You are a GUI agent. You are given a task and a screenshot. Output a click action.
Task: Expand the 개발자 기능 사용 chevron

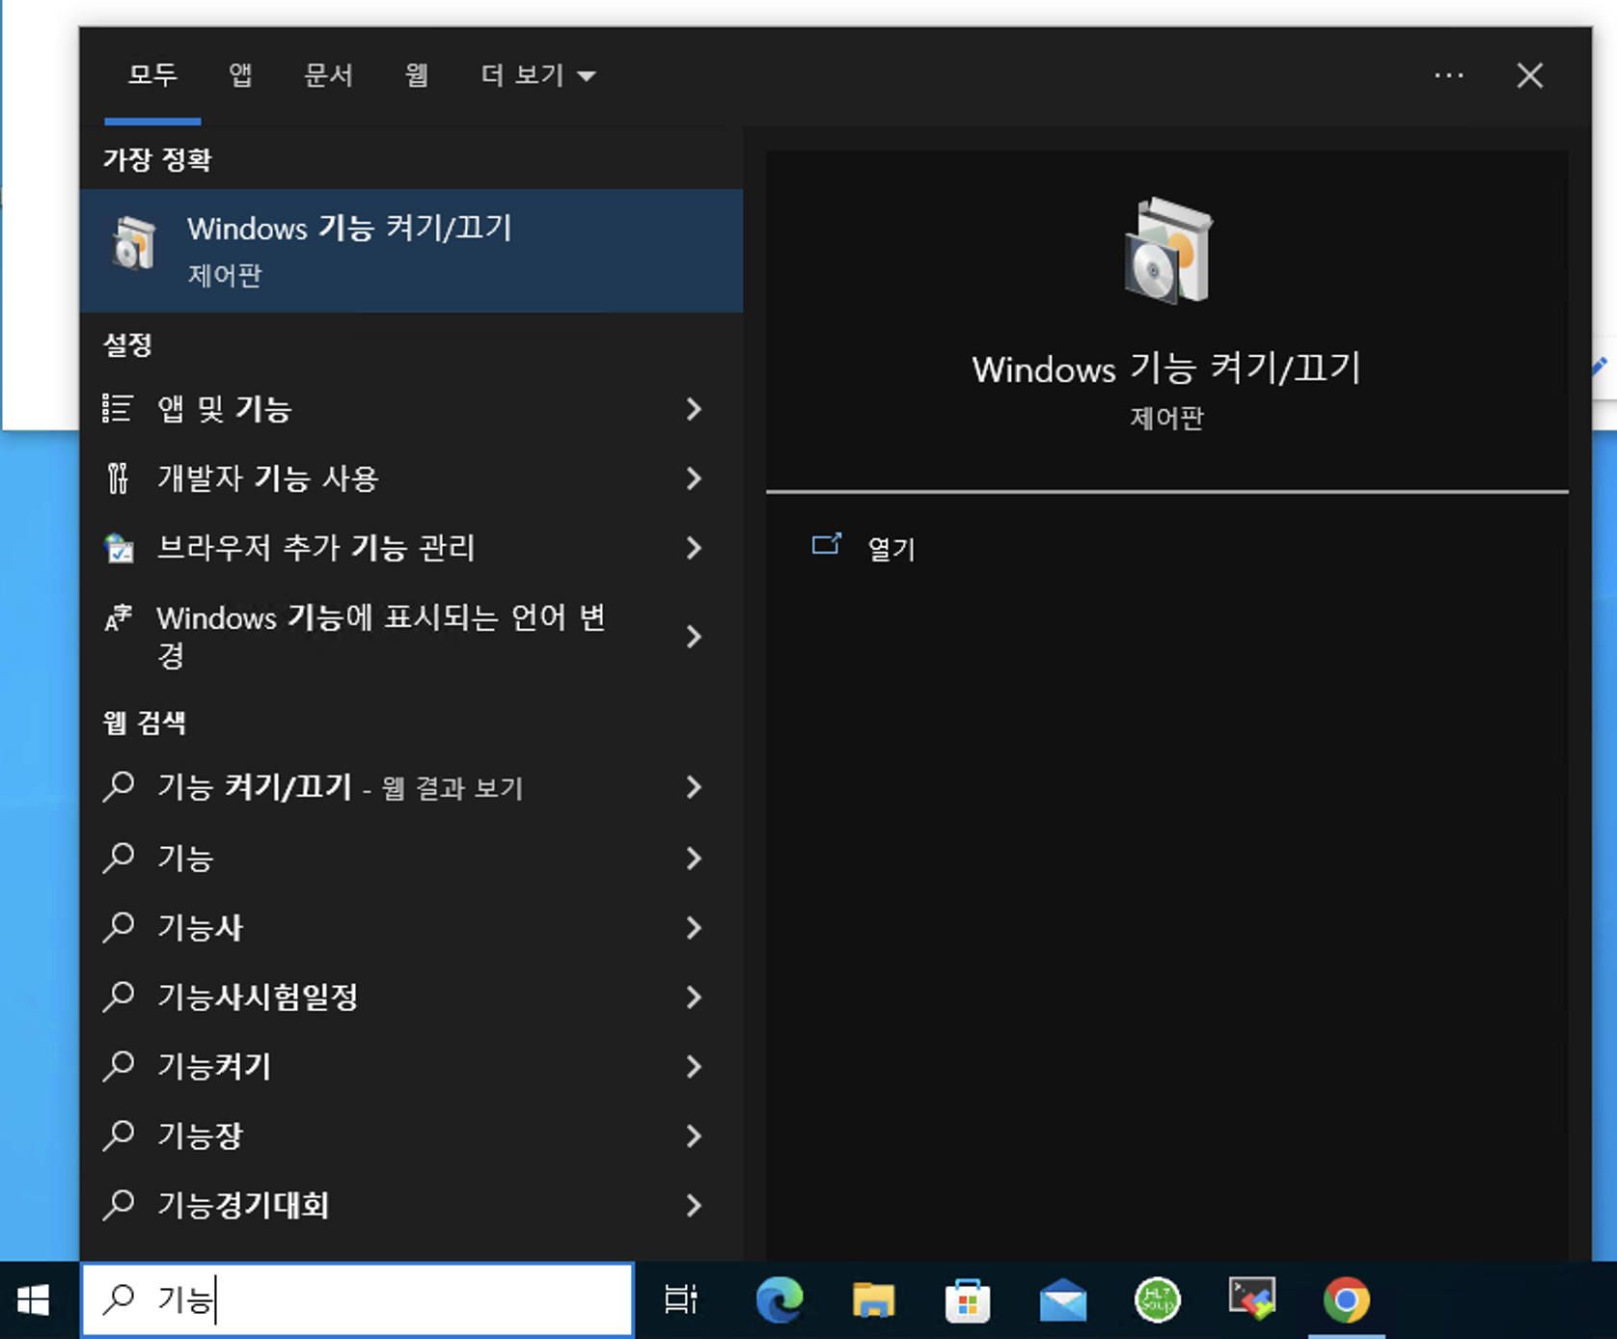pyautogui.click(x=694, y=478)
